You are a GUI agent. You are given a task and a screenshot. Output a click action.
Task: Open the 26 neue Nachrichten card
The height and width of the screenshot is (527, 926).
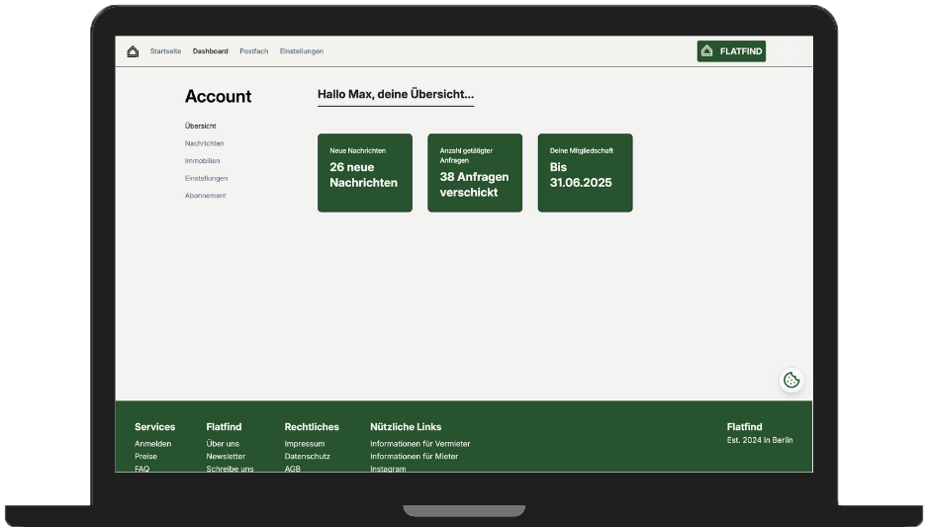(365, 173)
